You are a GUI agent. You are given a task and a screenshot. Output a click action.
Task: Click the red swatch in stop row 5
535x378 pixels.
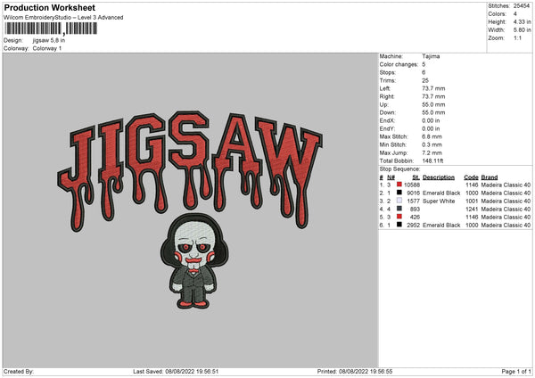(399, 217)
